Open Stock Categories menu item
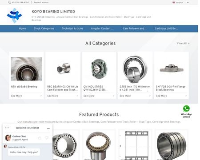Viewport: 200px width, 160px height. pos(44,28)
